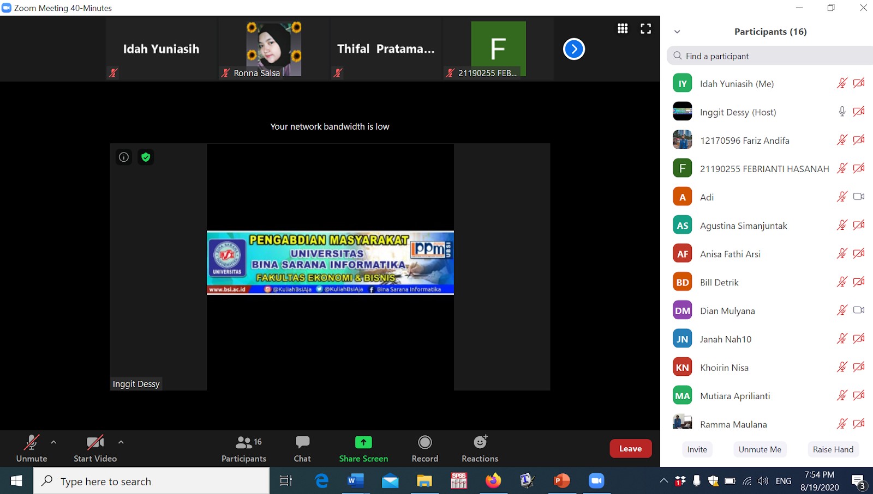Toggle the microphone icon for Idah Yuniasih (Me)
The width and height of the screenshot is (873, 494).
tap(842, 83)
